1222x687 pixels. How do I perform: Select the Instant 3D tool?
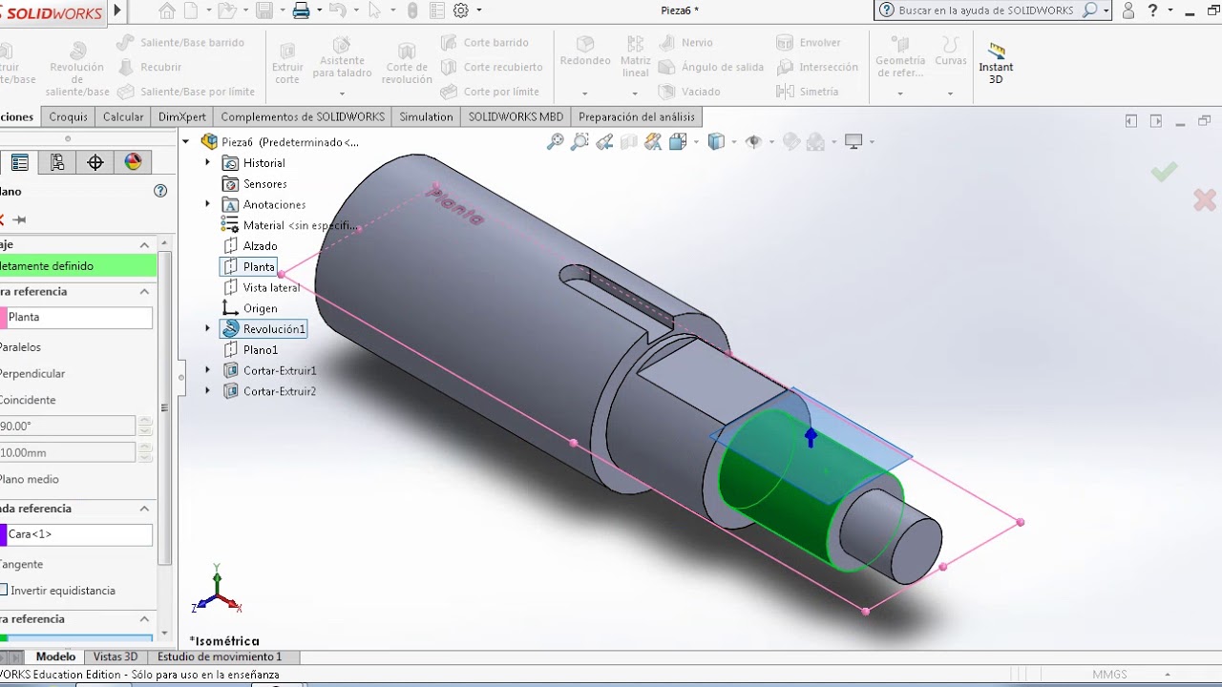(x=996, y=63)
